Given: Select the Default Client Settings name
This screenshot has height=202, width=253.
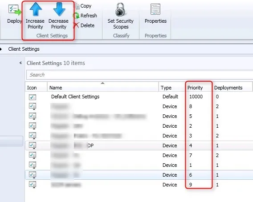Looking at the screenshot, I should (x=75, y=97).
